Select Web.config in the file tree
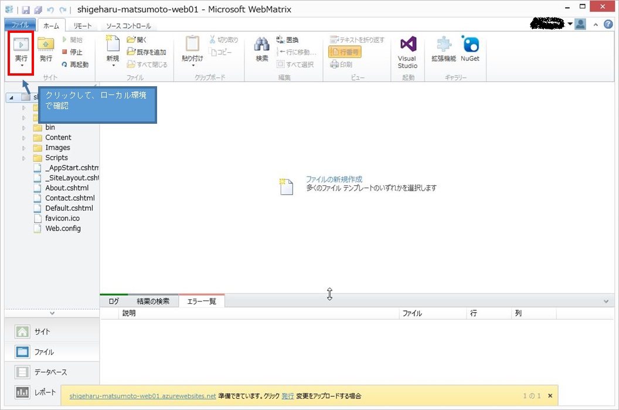The width and height of the screenshot is (619, 410). point(63,228)
